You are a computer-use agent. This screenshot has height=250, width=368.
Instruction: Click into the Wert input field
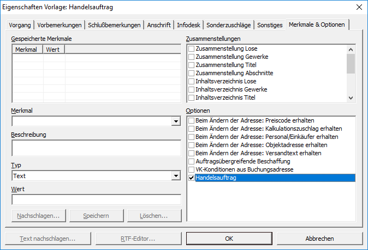pyautogui.click(x=96, y=200)
